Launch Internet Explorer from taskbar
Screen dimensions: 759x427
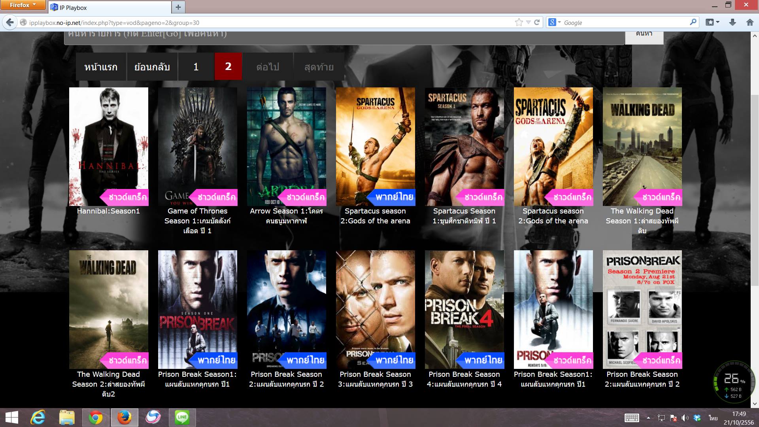38,418
